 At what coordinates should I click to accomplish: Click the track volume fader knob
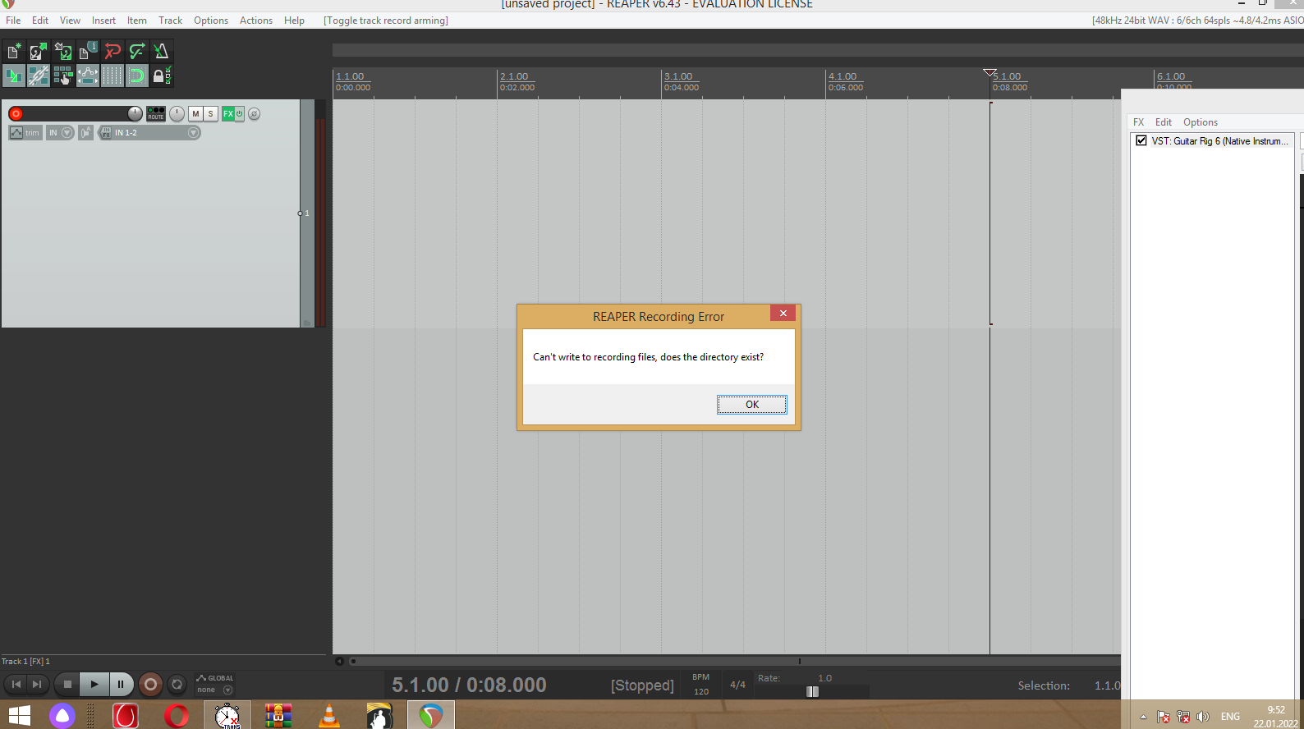(x=135, y=113)
